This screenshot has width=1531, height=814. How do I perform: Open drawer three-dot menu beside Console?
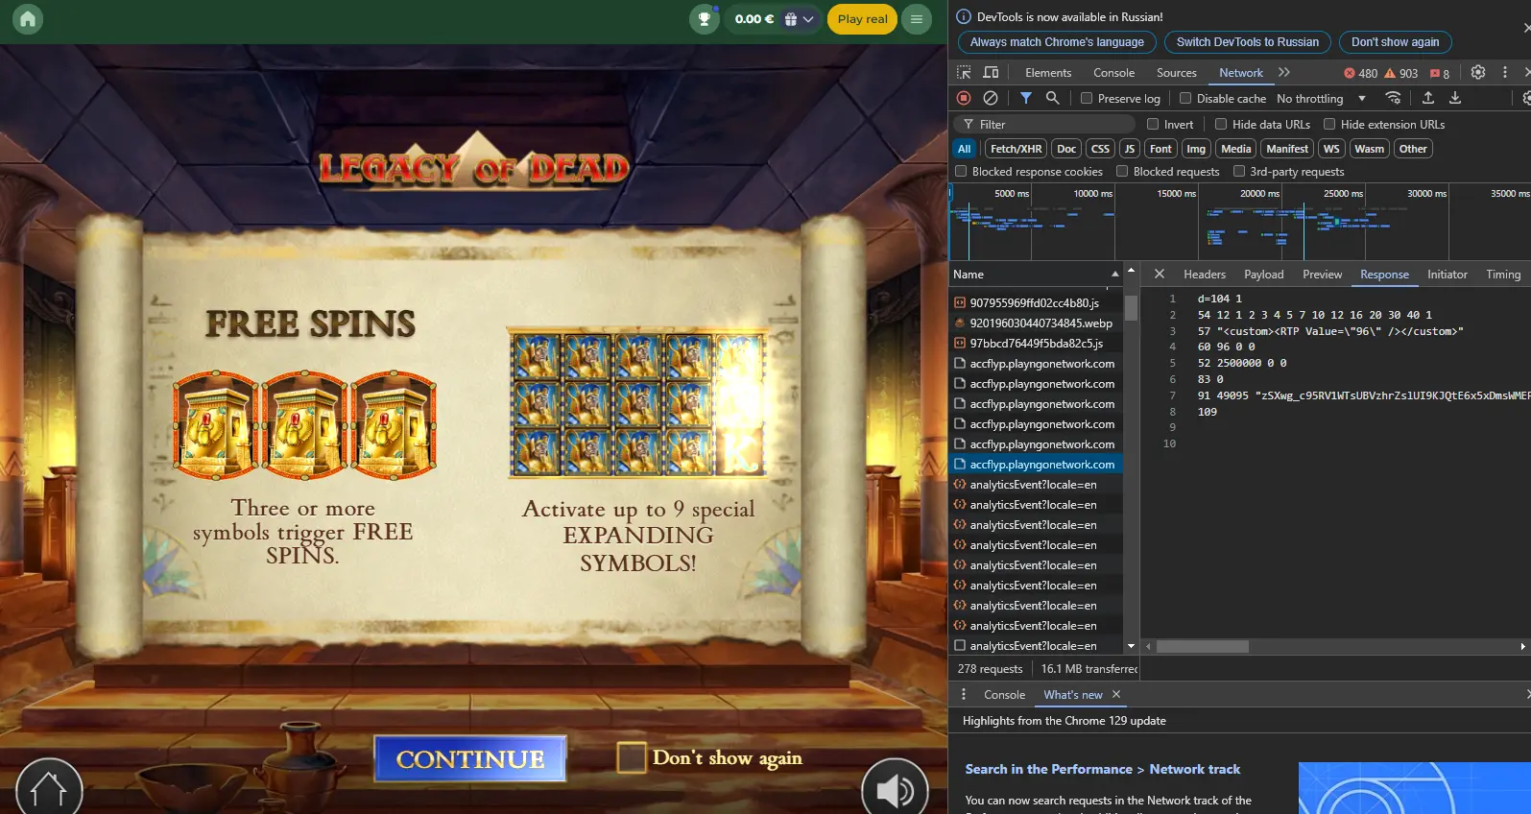(964, 694)
